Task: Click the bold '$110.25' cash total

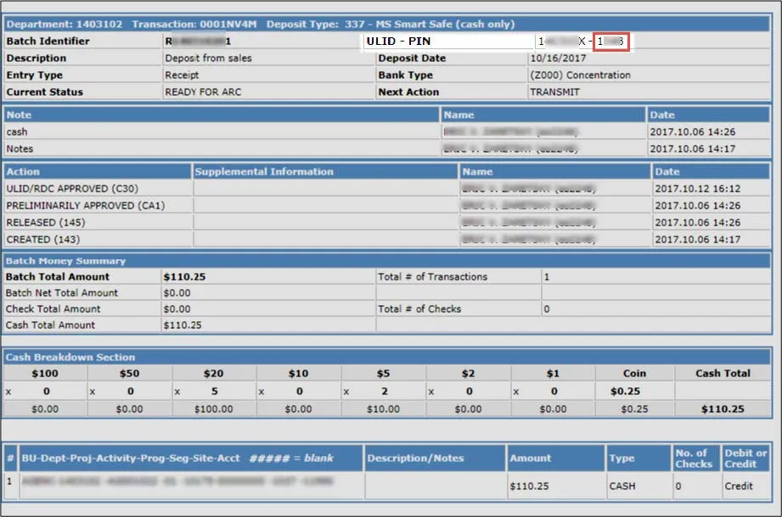Action: coord(723,409)
